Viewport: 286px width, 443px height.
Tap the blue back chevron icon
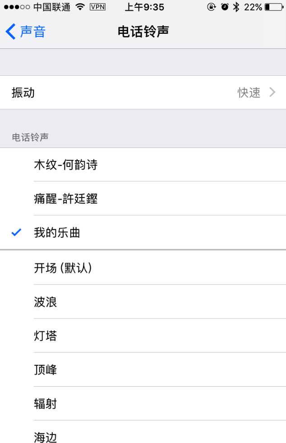pyautogui.click(x=10, y=32)
